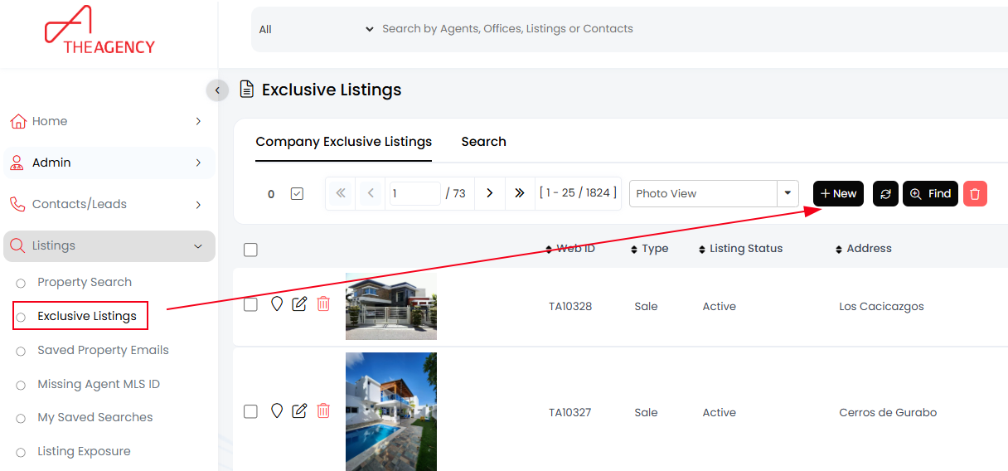1008x471 pixels.
Task: Show map location for listing TA10328
Action: tap(277, 304)
